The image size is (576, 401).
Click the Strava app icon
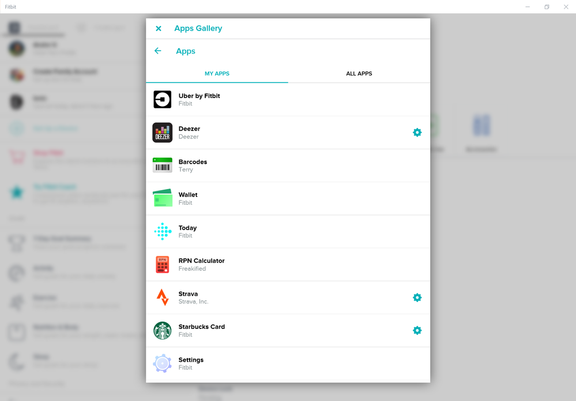[163, 297]
